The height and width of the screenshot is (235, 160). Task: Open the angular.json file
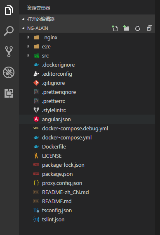tap(87, 119)
